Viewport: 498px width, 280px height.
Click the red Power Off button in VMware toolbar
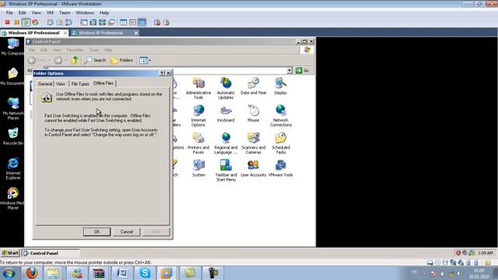tap(7, 23)
